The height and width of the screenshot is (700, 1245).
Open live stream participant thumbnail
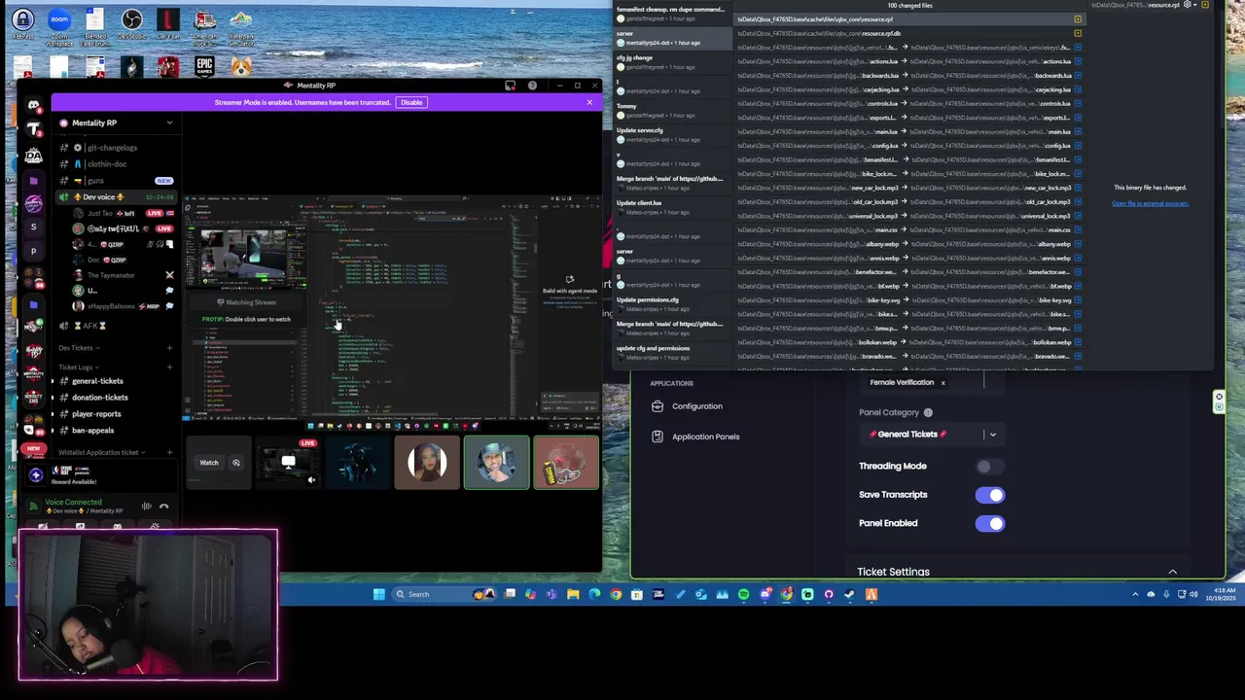click(x=288, y=463)
